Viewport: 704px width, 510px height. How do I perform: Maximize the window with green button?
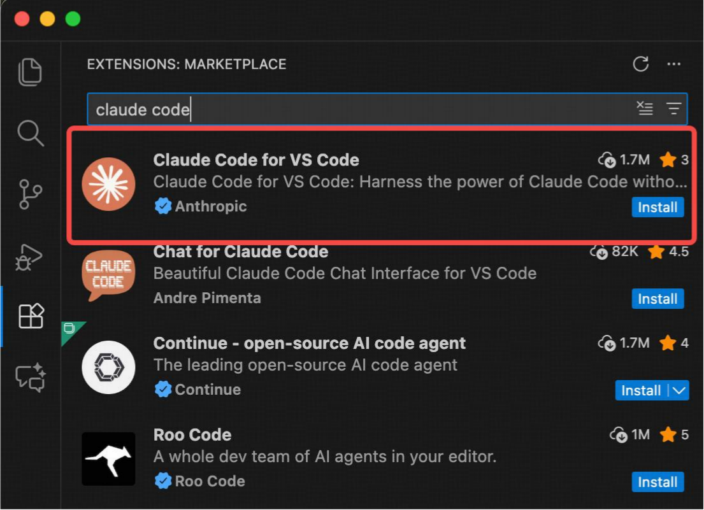point(73,19)
